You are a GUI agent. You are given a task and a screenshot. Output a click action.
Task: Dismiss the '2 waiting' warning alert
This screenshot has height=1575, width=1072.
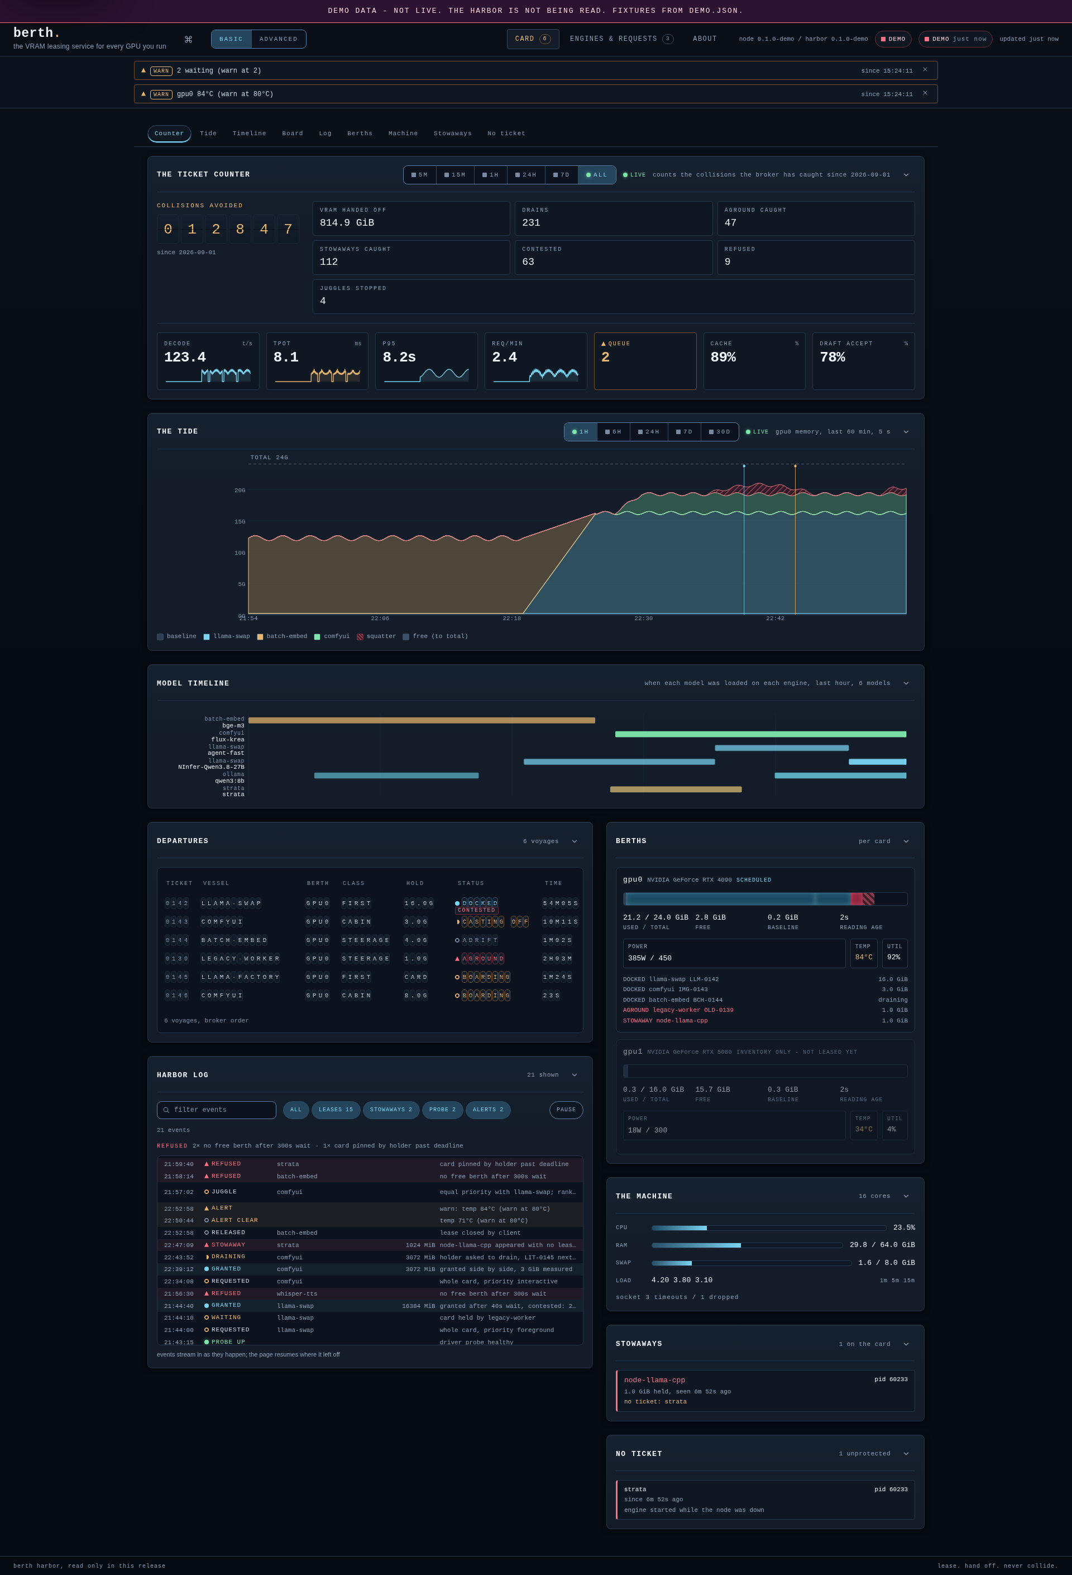point(925,70)
